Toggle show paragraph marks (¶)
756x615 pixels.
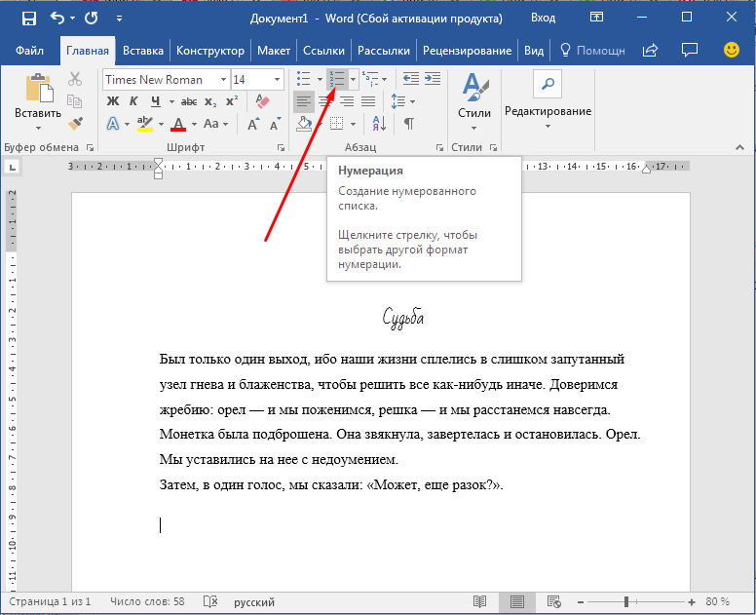(x=409, y=124)
